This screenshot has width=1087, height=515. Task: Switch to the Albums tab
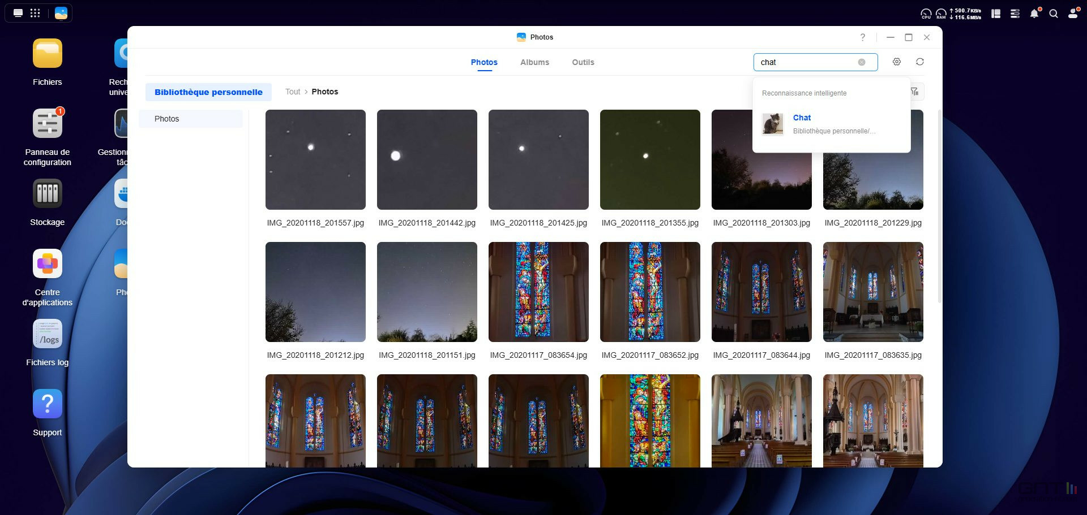(x=534, y=62)
